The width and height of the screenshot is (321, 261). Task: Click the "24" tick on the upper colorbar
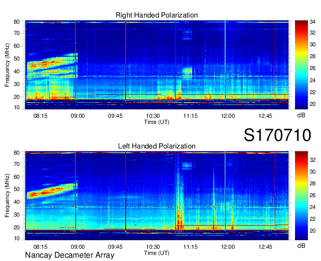point(313,80)
